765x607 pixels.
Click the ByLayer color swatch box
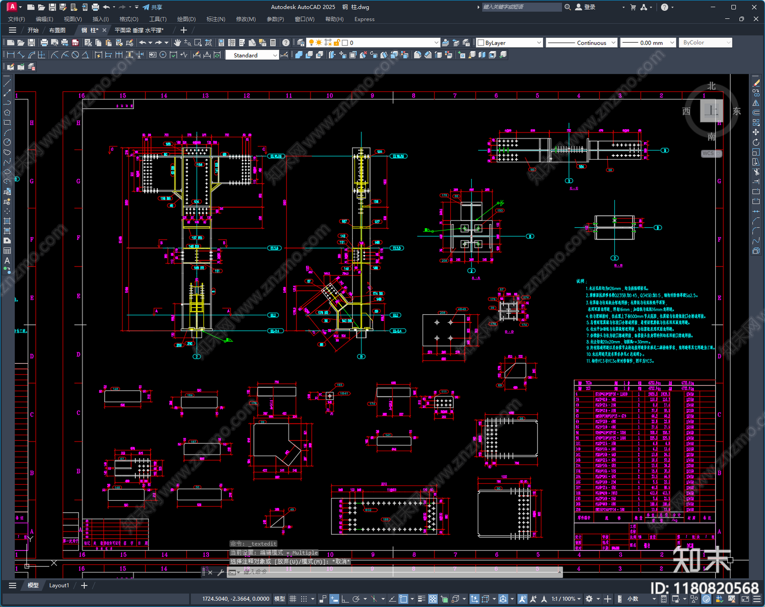pyautogui.click(x=481, y=43)
